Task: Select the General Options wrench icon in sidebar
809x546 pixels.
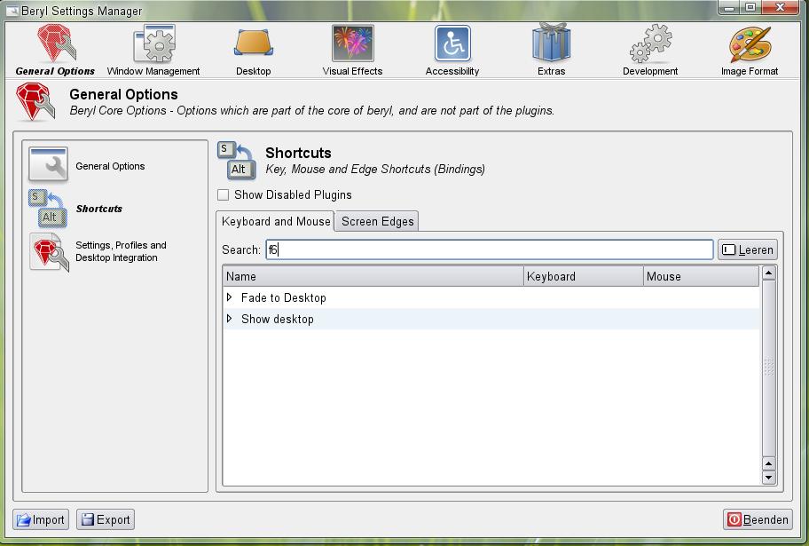Action: (48, 165)
